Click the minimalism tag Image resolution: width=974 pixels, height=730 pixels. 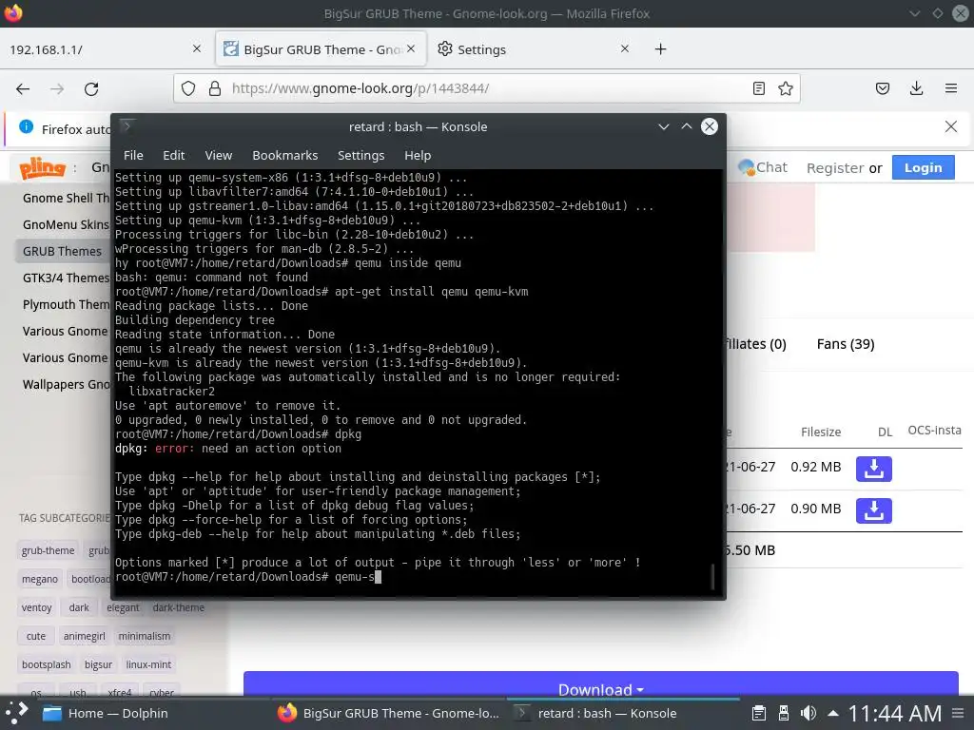pos(145,636)
